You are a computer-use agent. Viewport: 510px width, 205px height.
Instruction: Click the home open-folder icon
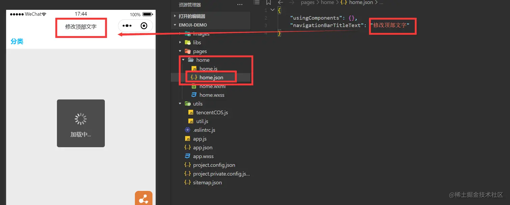[191, 60]
